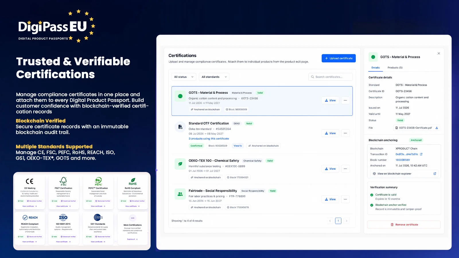
Task: Click the PEFC logo
Action: pos(98,181)
